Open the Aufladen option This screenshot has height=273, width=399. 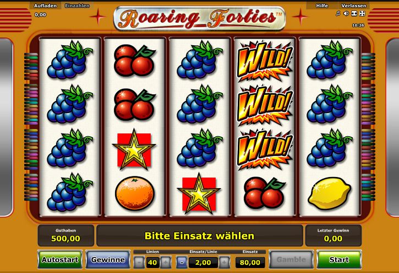[x=45, y=6]
